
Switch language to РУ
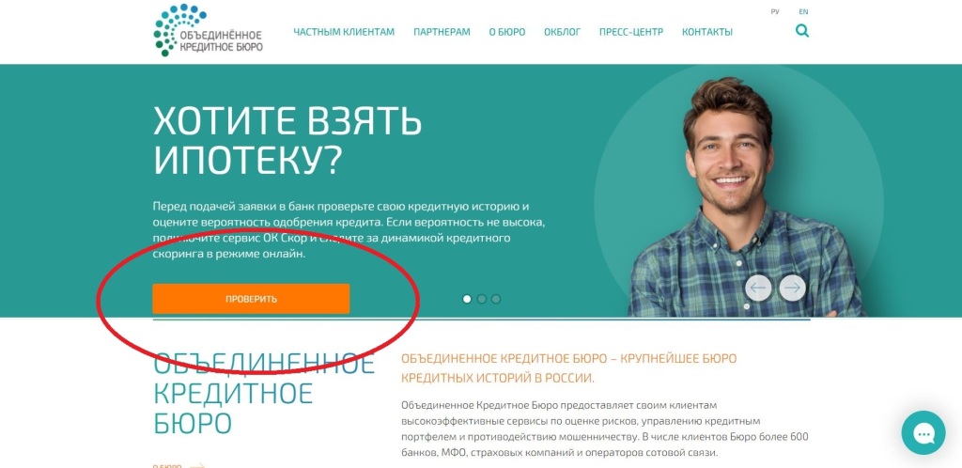coord(775,11)
